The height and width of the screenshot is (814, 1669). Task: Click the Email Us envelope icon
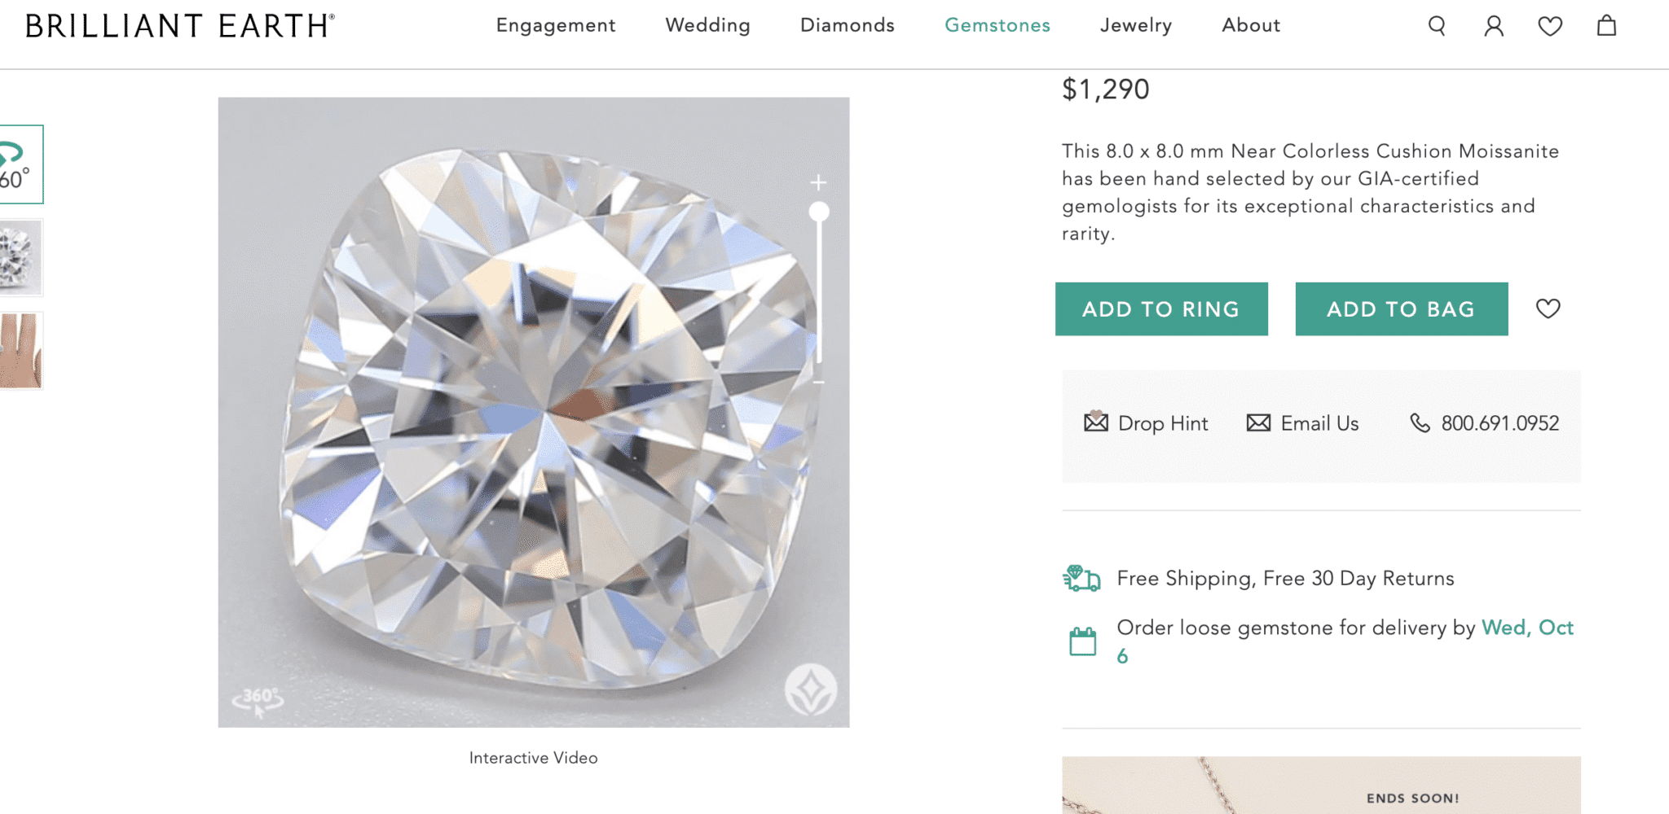pyautogui.click(x=1259, y=422)
